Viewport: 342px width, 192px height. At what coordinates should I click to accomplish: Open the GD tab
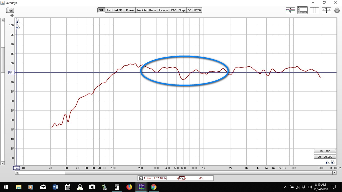tap(190, 10)
